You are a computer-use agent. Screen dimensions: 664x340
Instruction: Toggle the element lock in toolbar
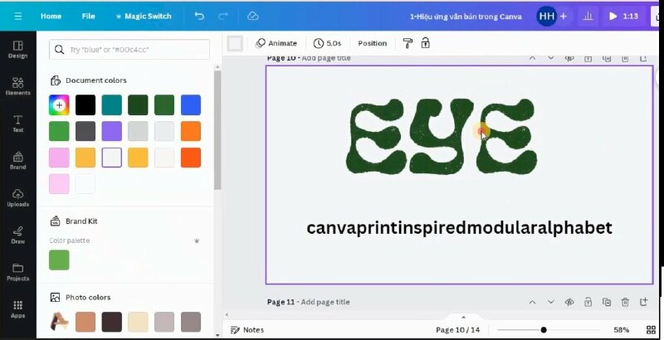point(426,43)
